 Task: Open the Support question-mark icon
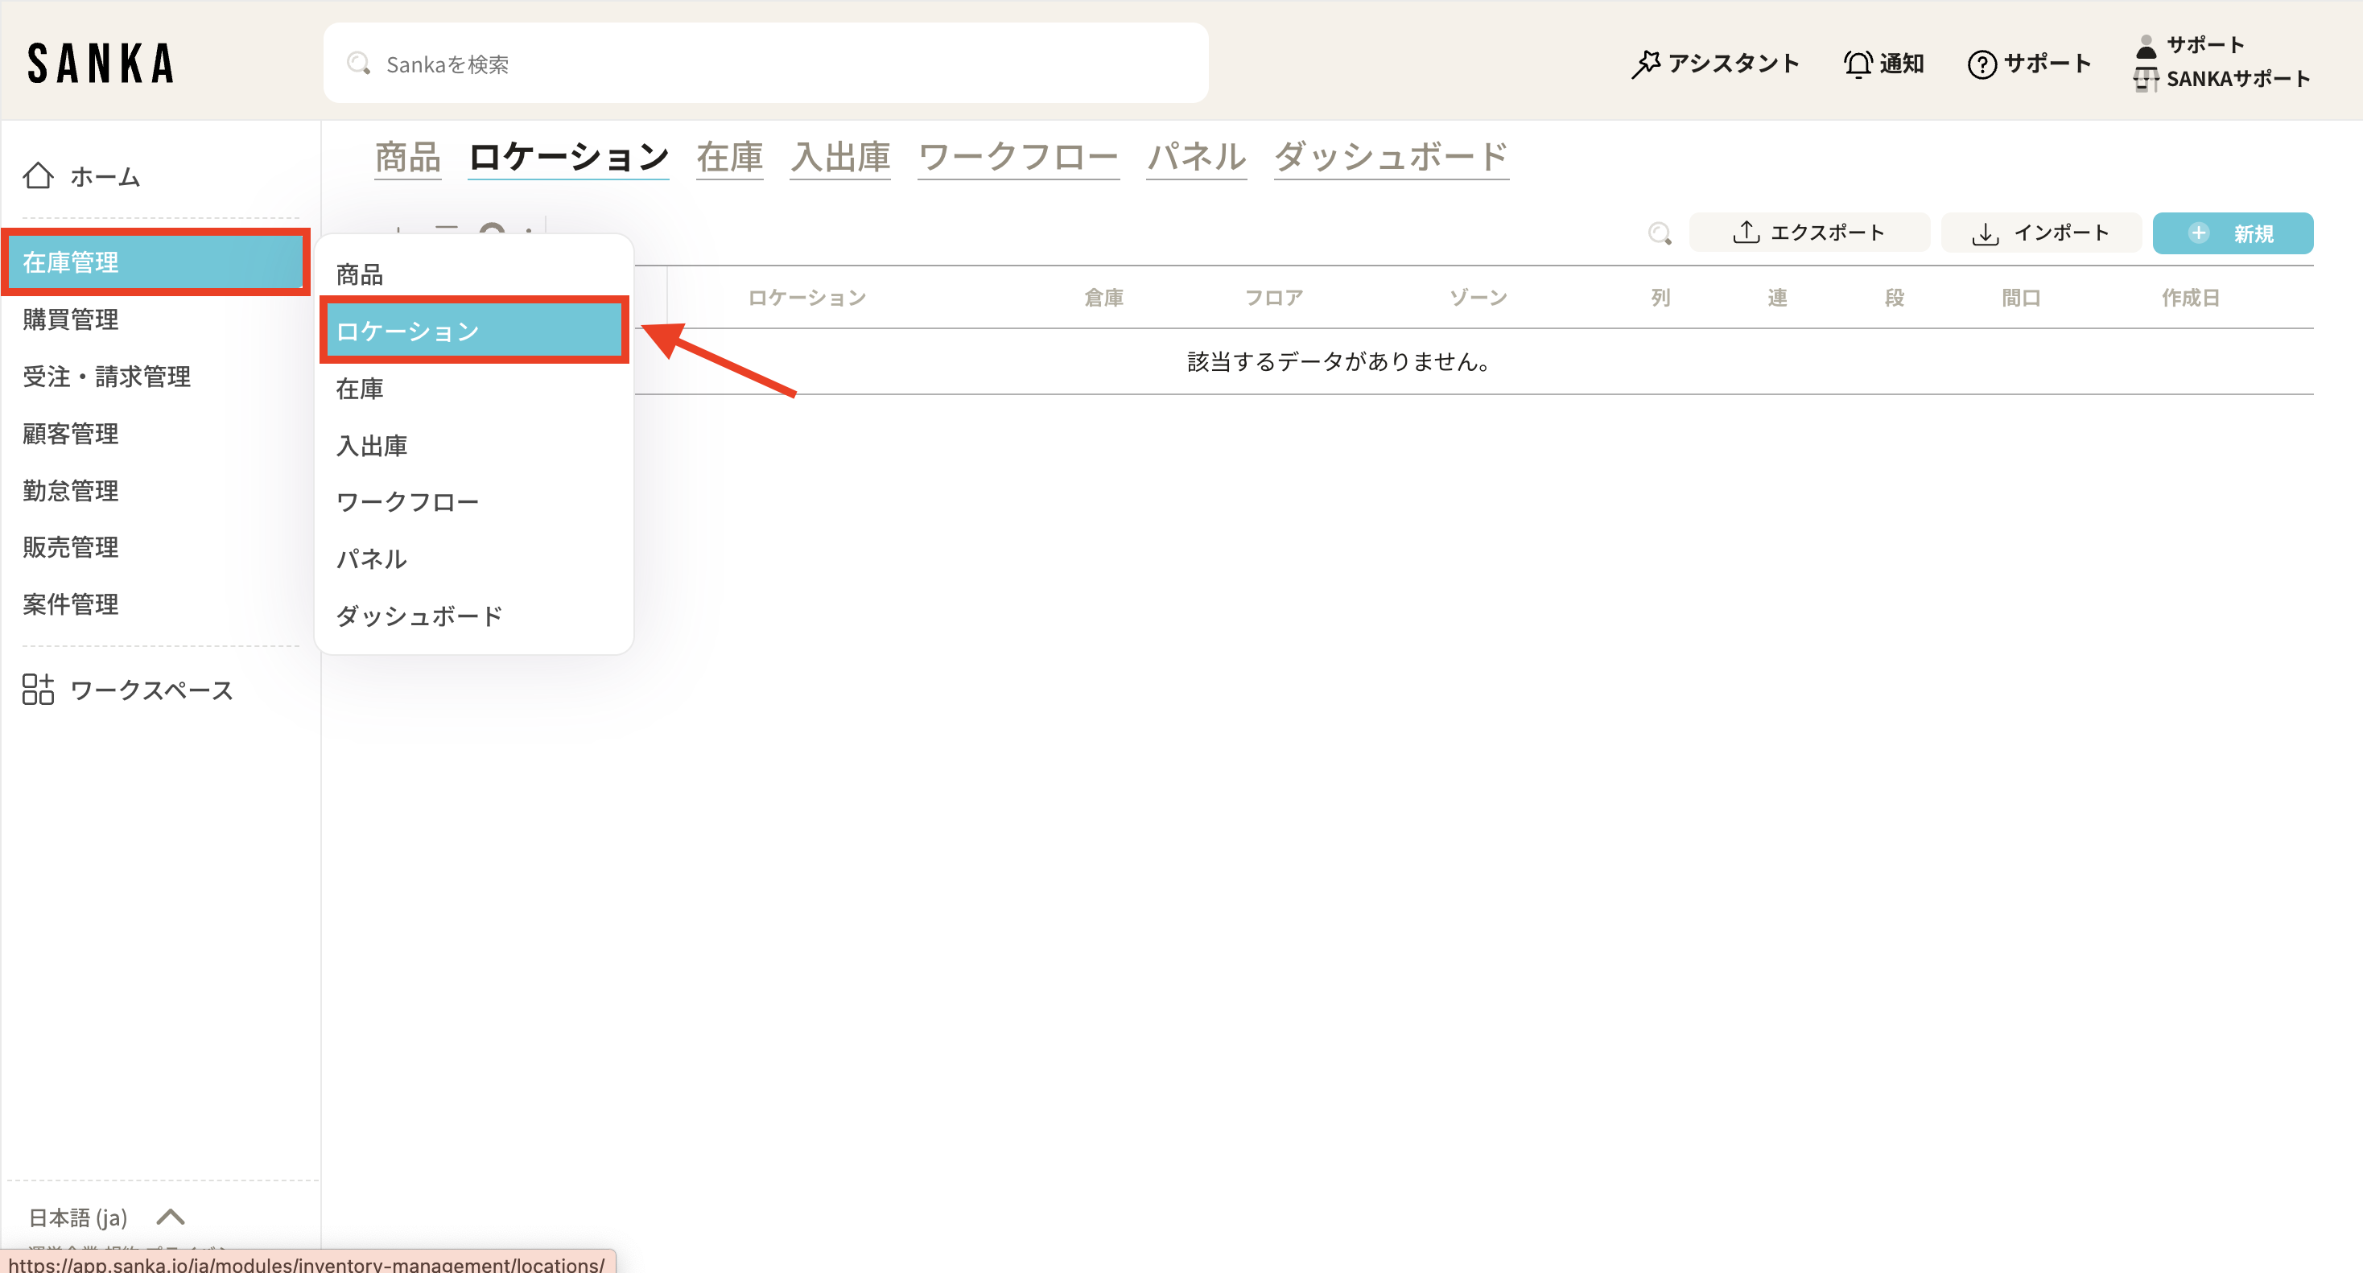(x=1982, y=64)
